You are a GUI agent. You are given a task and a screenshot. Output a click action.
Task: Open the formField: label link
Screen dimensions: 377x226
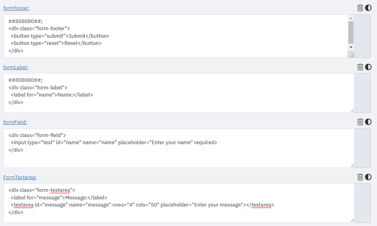coord(15,122)
